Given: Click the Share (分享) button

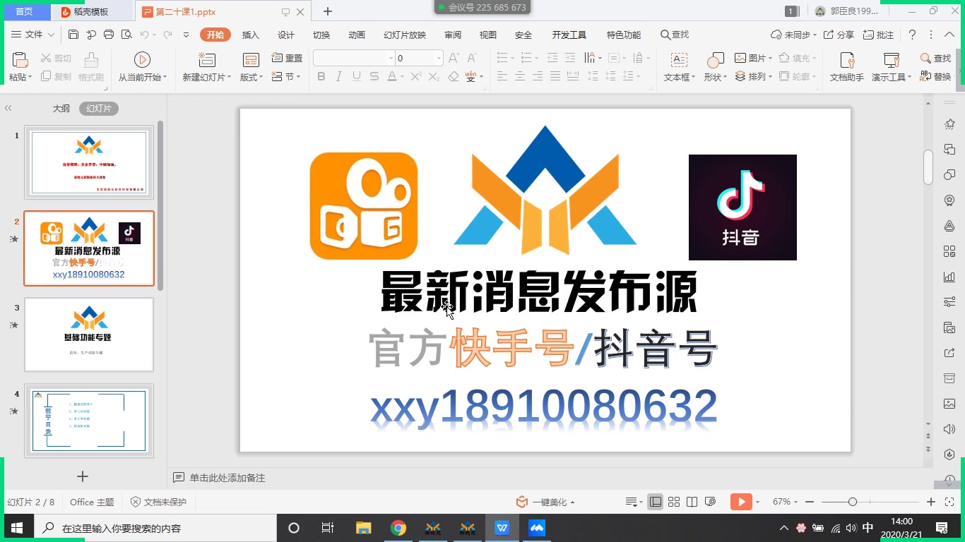Looking at the screenshot, I should coord(839,35).
